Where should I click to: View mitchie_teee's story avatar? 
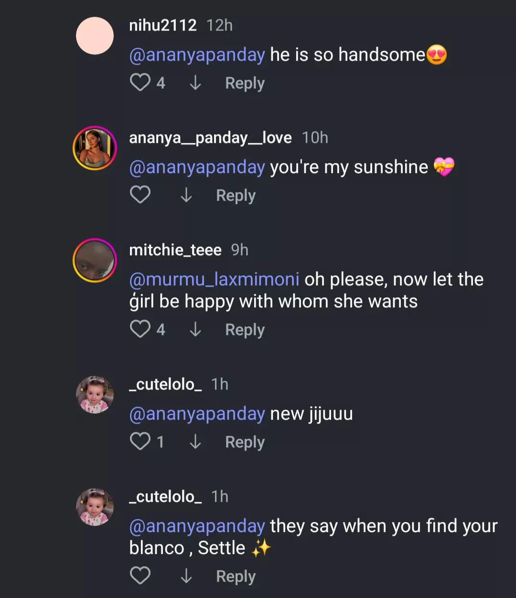click(x=95, y=261)
